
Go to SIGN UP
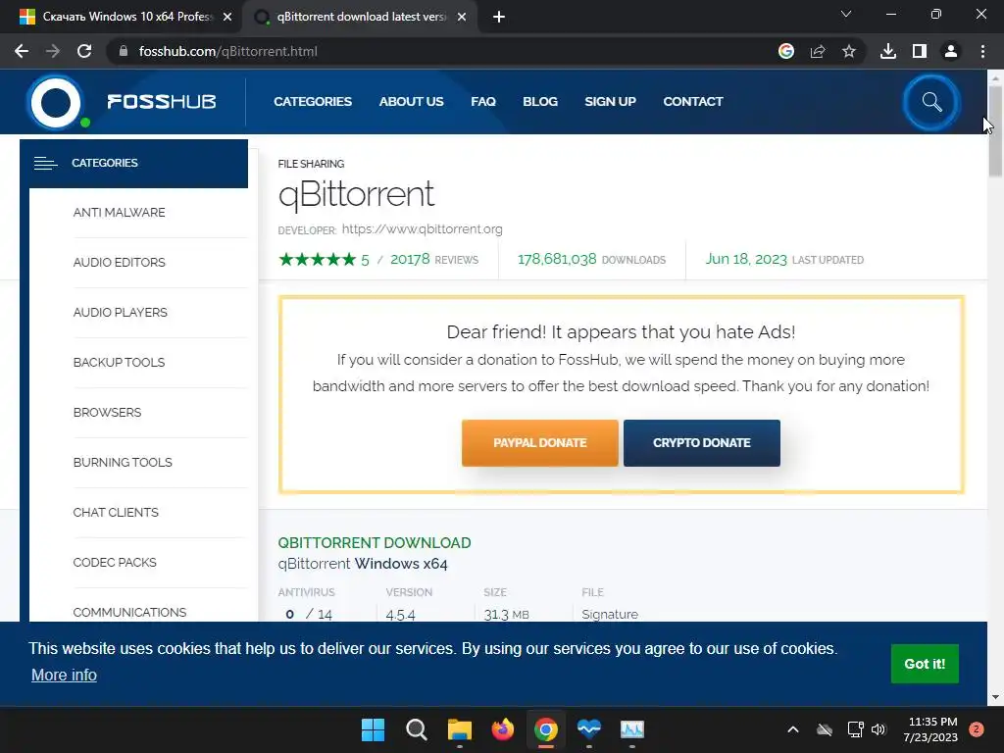610,102
